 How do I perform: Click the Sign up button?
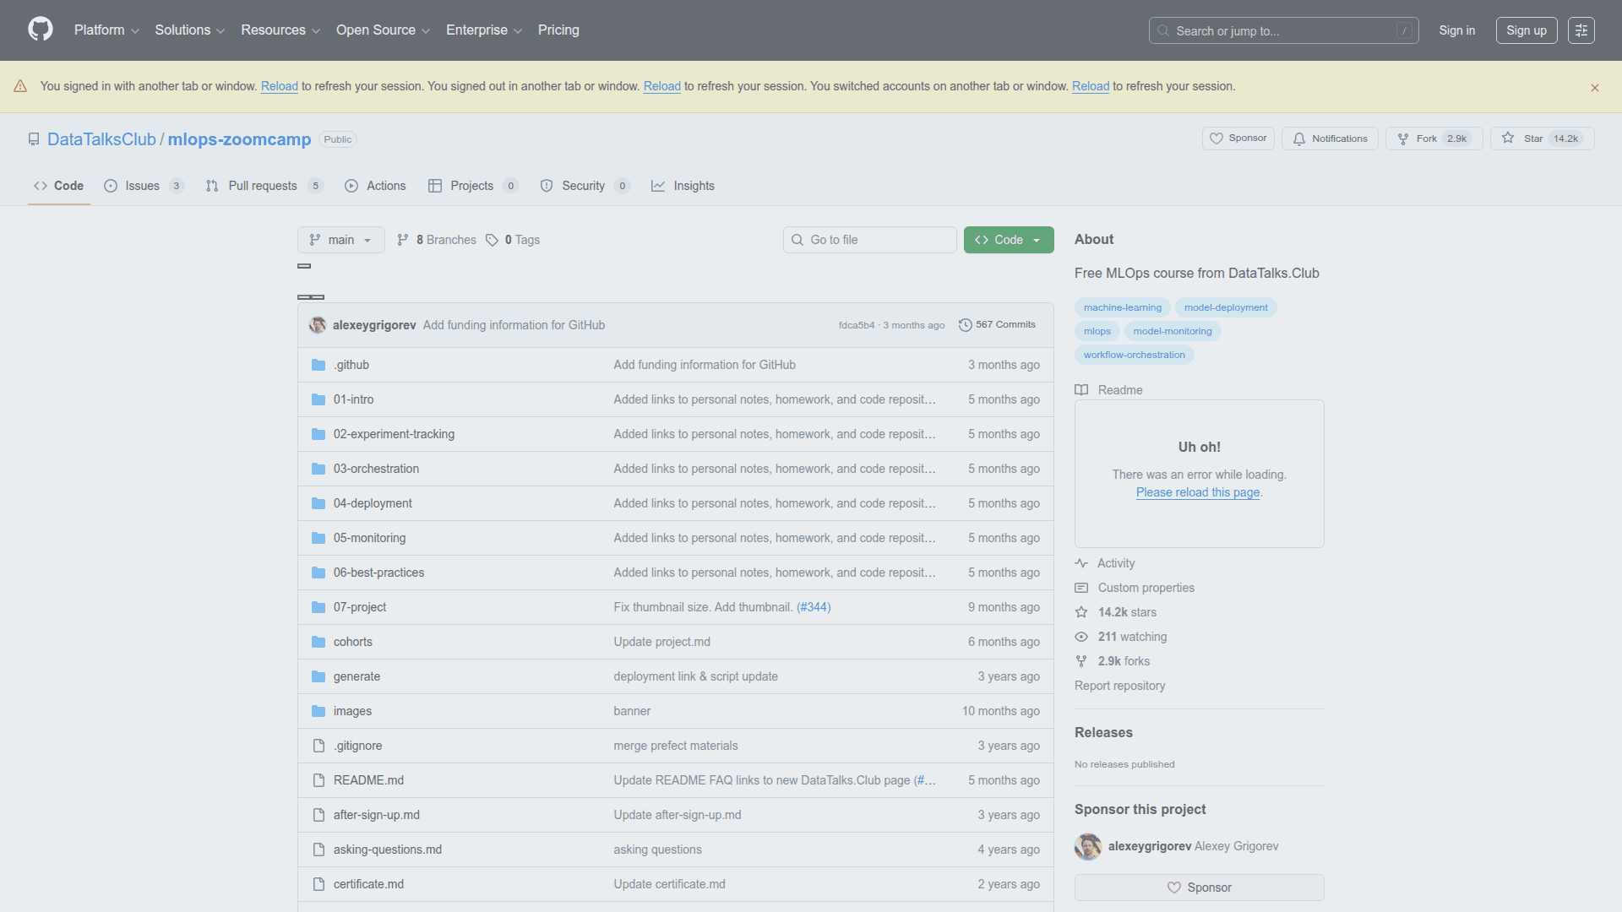click(x=1526, y=30)
